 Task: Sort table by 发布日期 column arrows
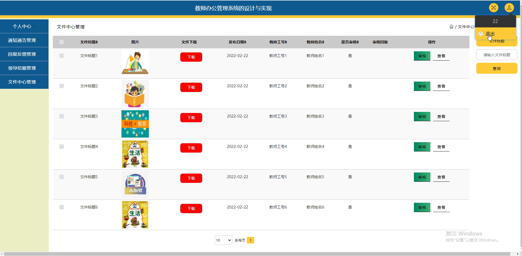coord(245,42)
